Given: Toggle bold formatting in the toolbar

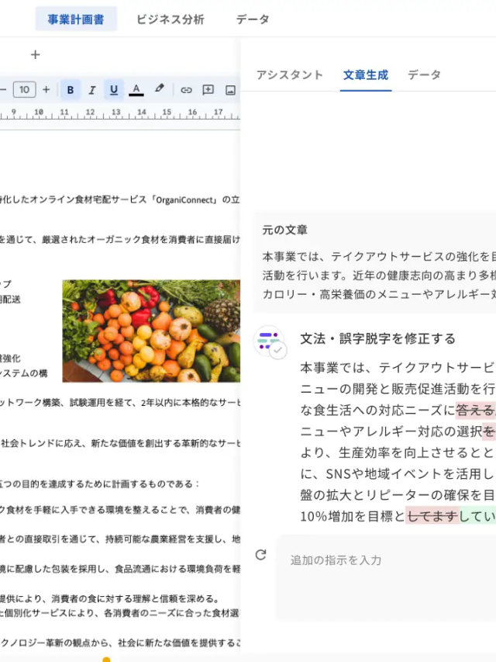Looking at the screenshot, I should tap(71, 90).
